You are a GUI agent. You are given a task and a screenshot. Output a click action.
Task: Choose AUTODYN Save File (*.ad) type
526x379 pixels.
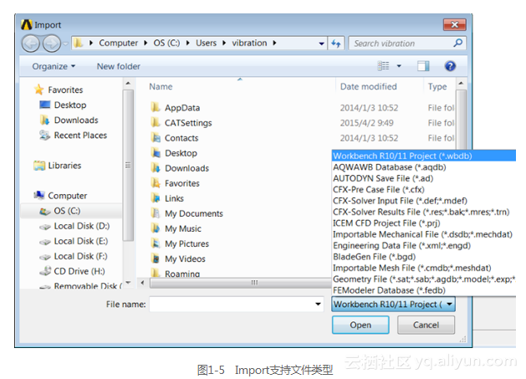[x=423, y=178]
